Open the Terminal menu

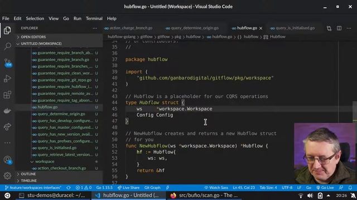pos(94,18)
